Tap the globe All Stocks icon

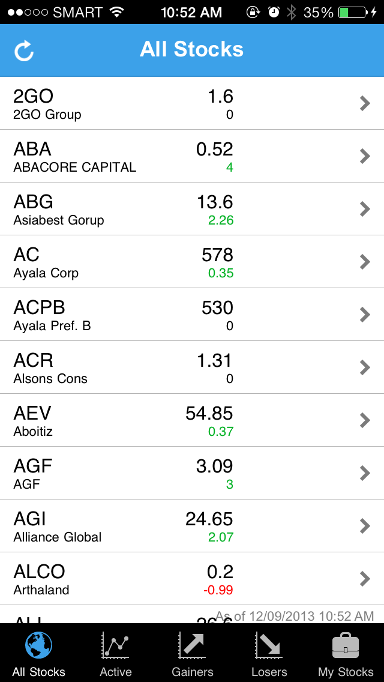tap(39, 646)
